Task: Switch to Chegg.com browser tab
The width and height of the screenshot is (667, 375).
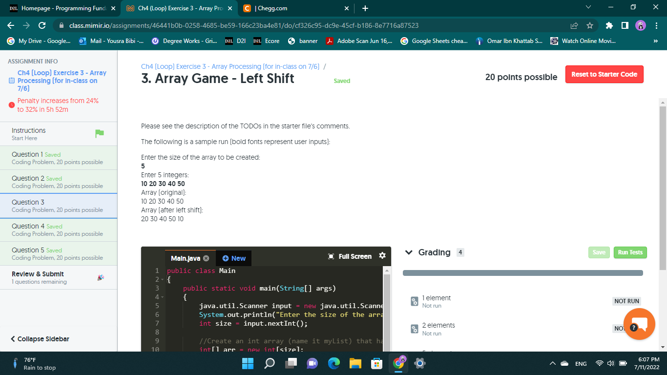Action: [297, 8]
